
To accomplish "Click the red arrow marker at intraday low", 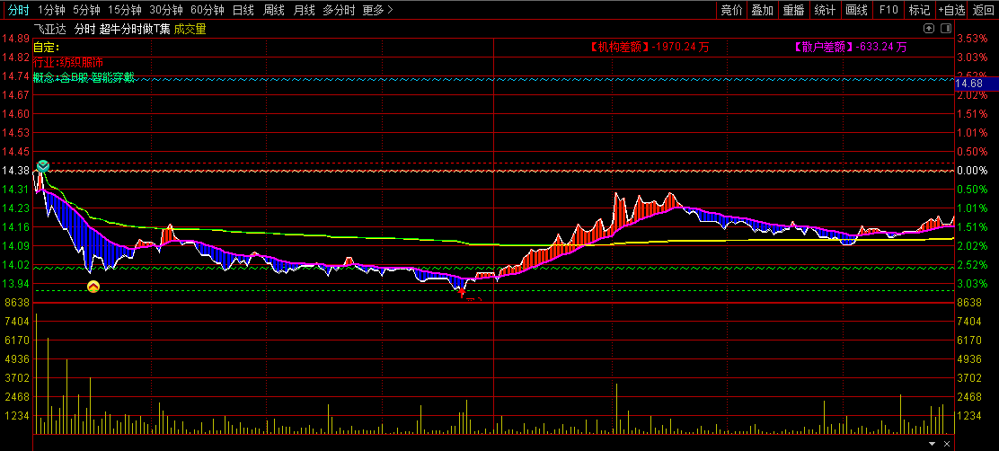I will (463, 293).
